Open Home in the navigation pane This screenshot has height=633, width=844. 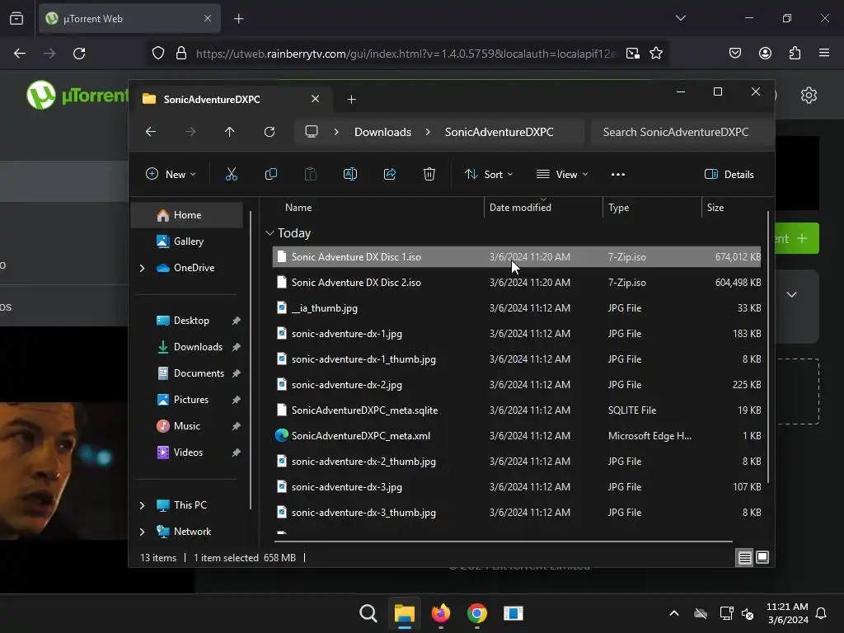coord(187,215)
